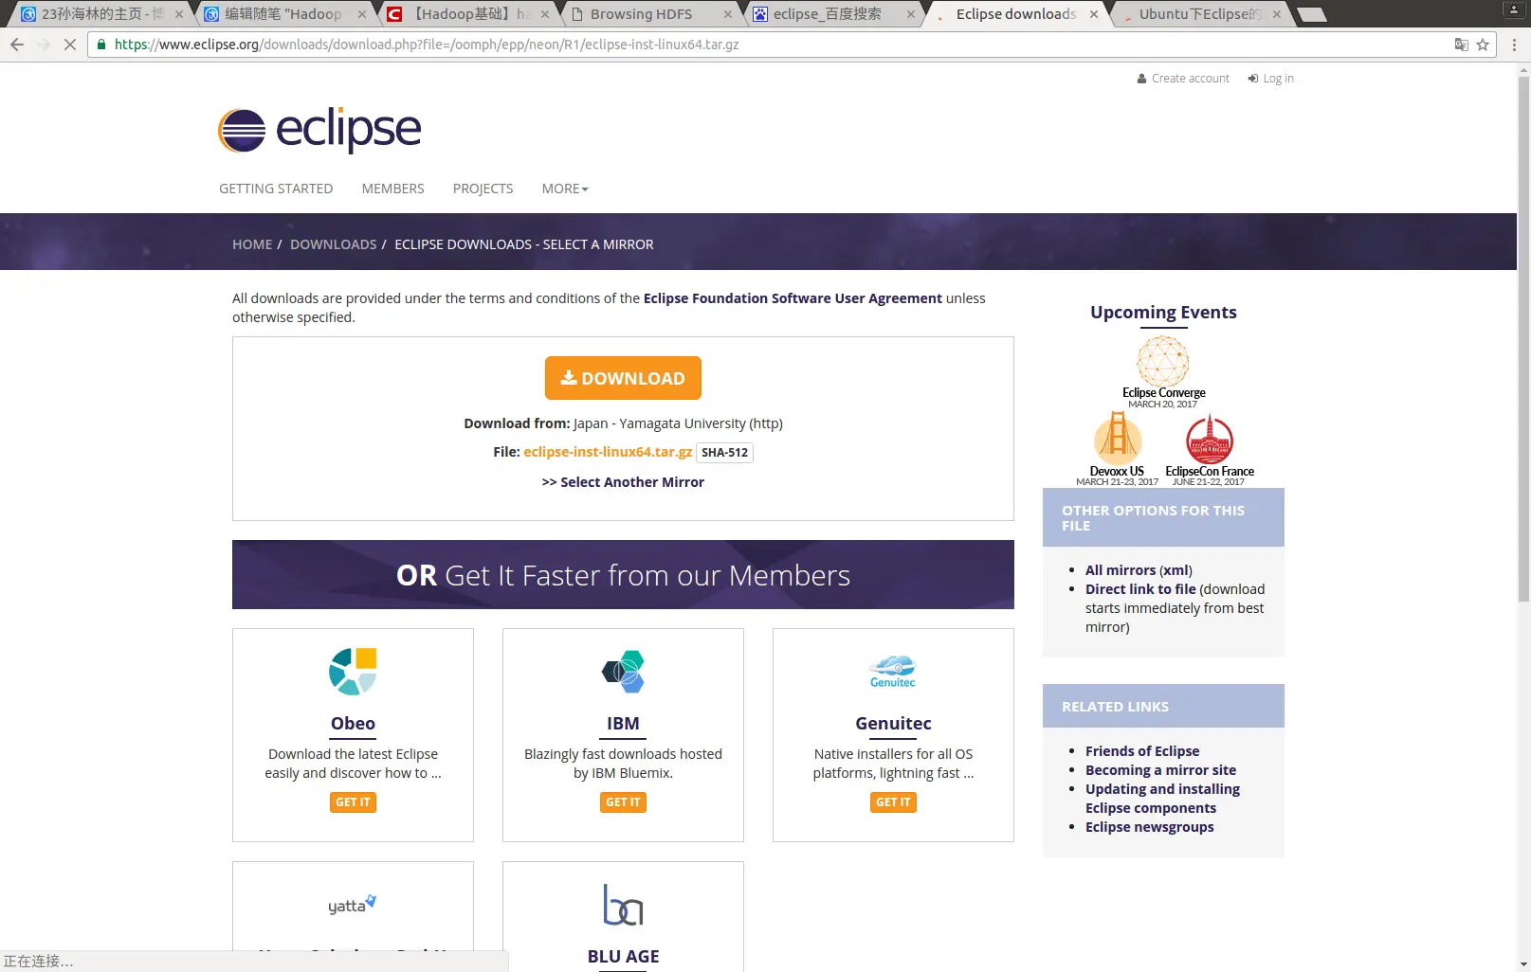Open the translate page icon
Viewport: 1531px width, 972px height.
(1461, 45)
